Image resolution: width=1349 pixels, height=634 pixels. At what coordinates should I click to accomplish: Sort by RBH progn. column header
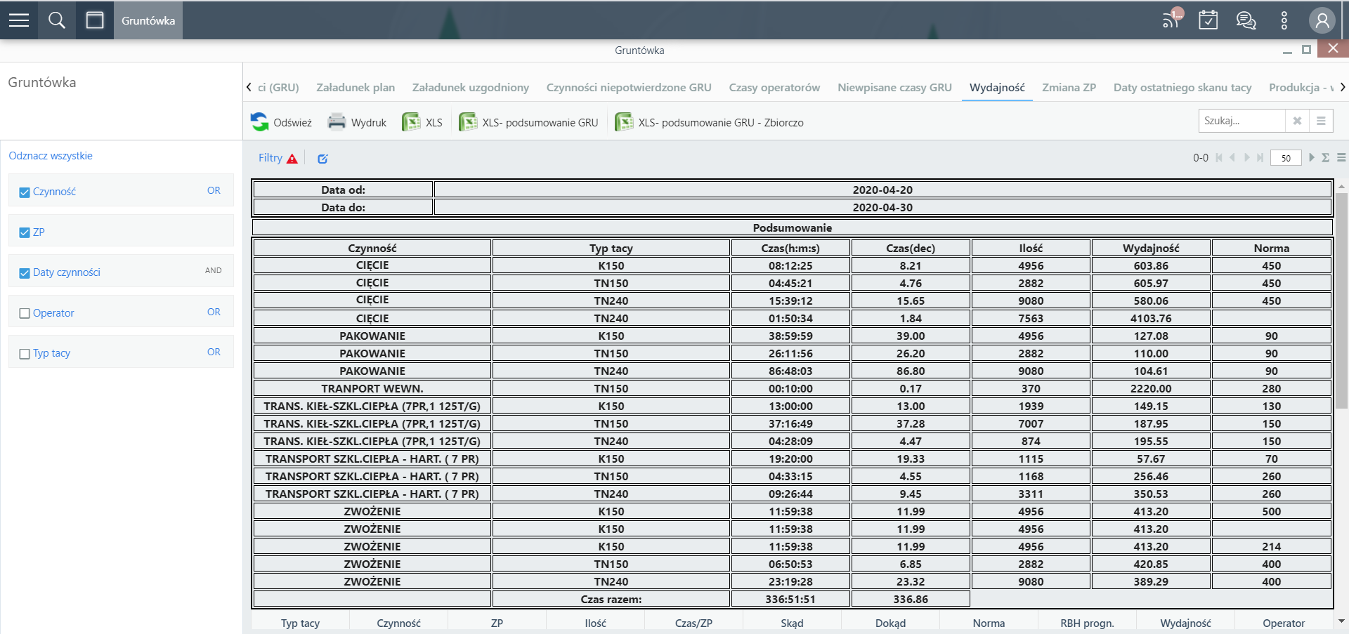1087,623
